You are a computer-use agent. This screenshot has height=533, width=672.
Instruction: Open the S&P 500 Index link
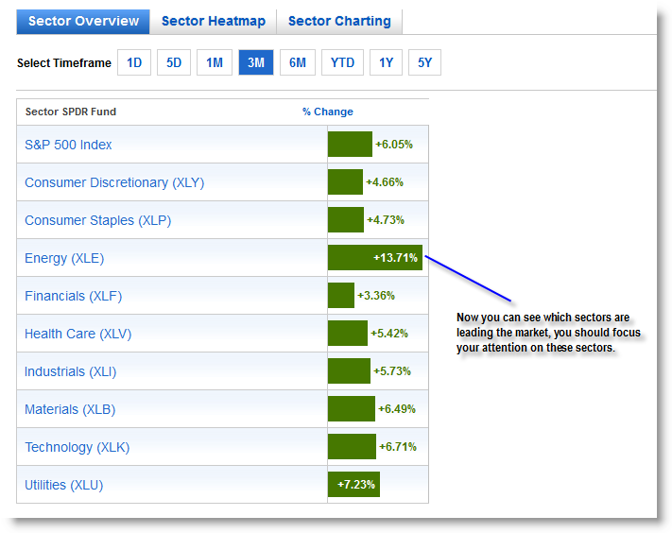[68, 145]
